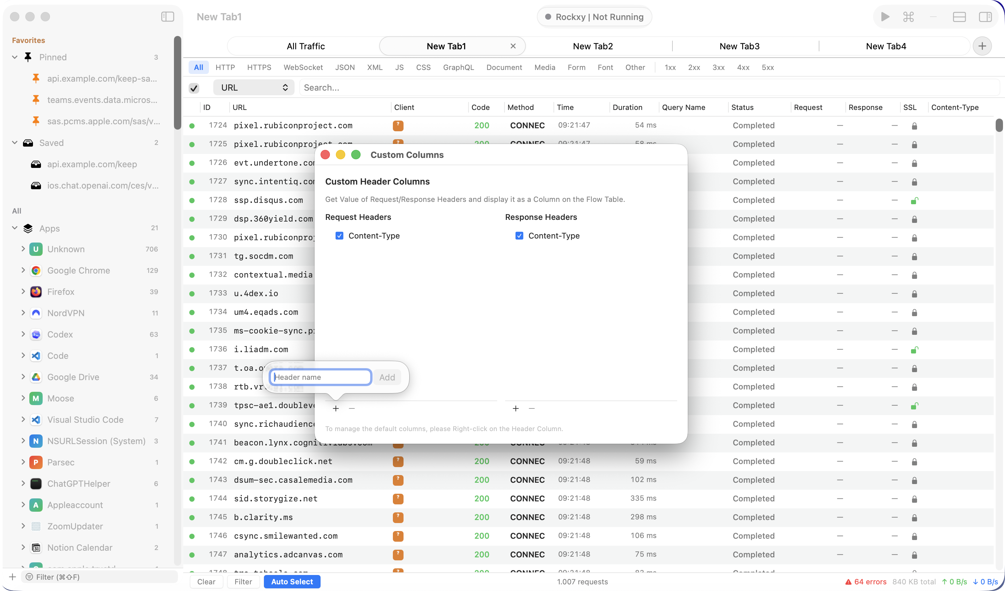The height and width of the screenshot is (591, 1005).
Task: Uncheck Request Headers Content-Type checkbox
Action: pyautogui.click(x=339, y=236)
